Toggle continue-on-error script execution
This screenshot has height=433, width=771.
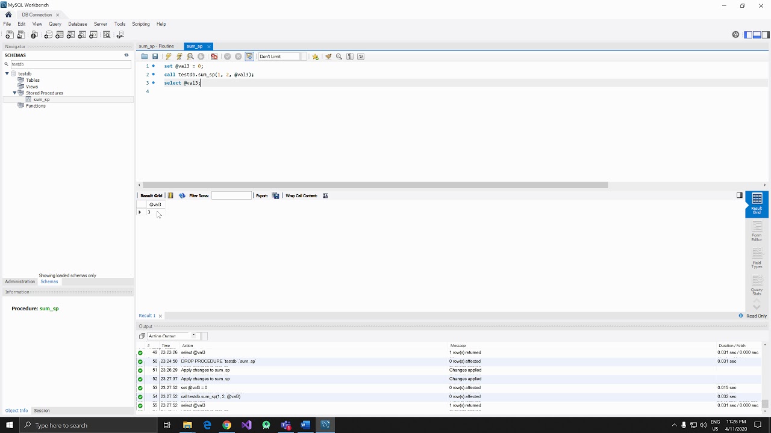pos(214,57)
